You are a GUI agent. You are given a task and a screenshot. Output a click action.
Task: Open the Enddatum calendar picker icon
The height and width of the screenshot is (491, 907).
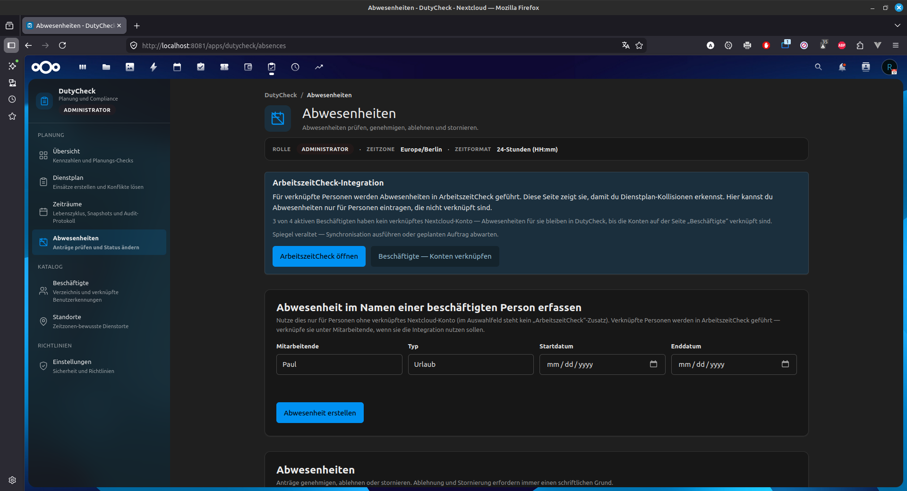pyautogui.click(x=785, y=364)
